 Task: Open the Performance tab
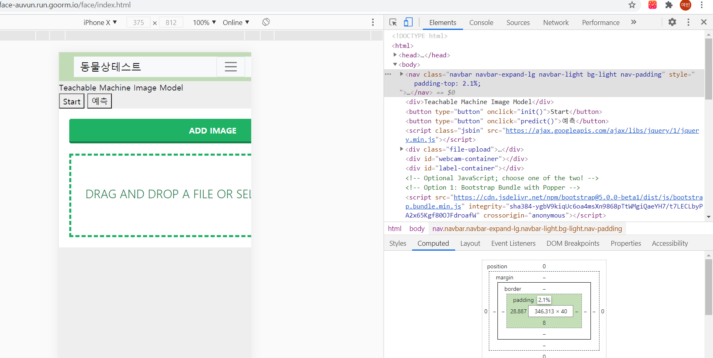601,23
